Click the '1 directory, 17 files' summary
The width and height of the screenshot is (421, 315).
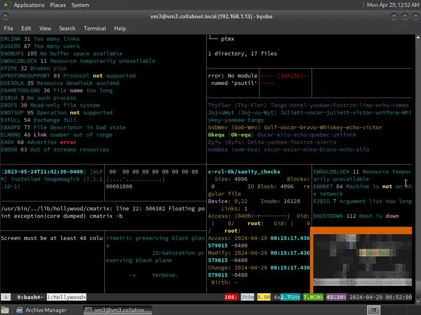[x=243, y=54]
